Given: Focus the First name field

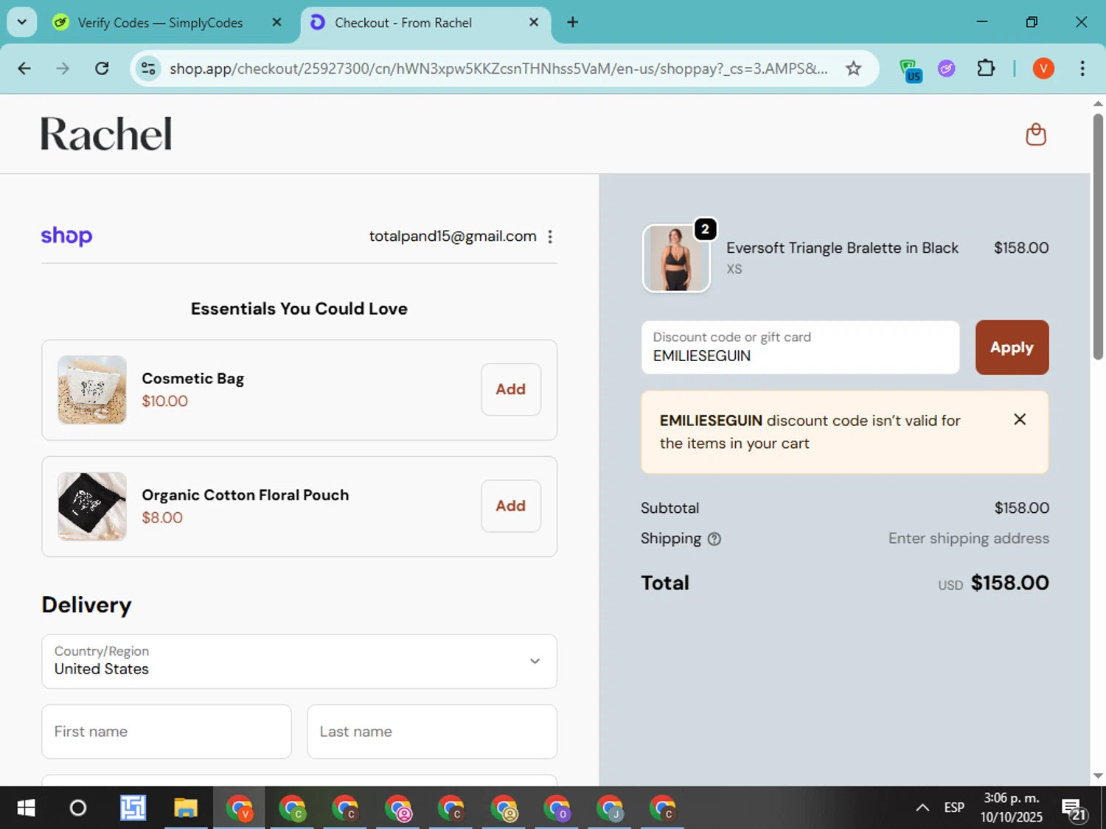Looking at the screenshot, I should click(167, 731).
